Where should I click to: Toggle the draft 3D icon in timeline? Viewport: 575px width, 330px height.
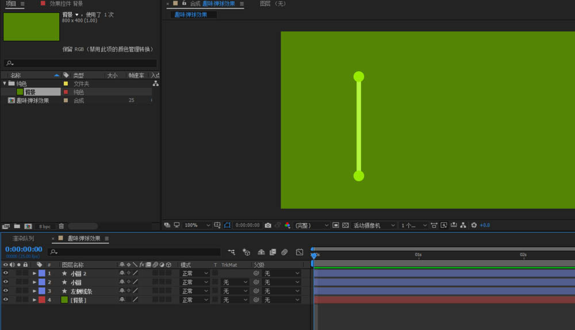[247, 252]
